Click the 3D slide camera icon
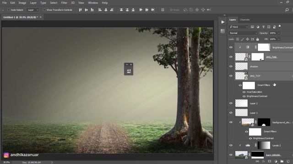 click(203, 10)
